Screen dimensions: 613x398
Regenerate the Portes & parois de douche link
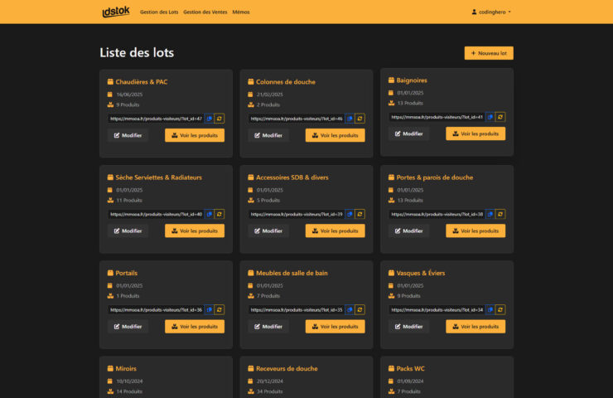500,214
